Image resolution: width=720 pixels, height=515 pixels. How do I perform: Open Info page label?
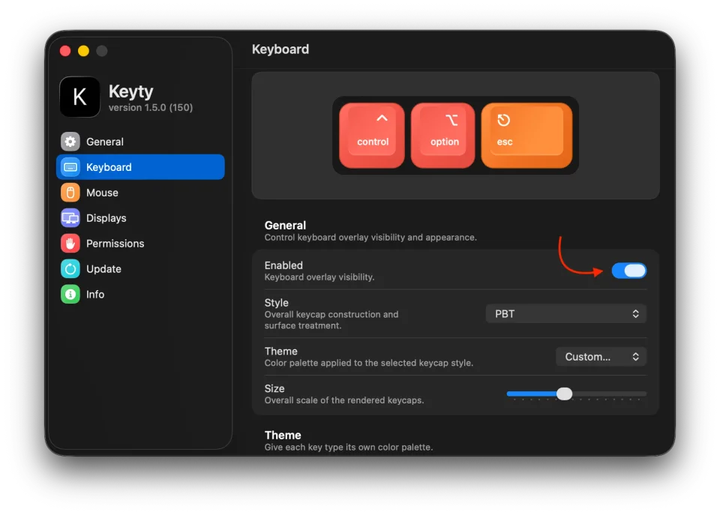pyautogui.click(x=95, y=294)
